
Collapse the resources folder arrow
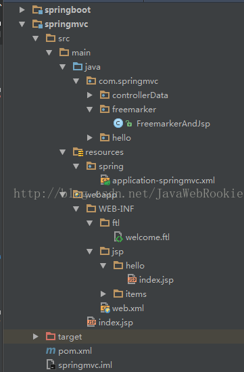coord(63,152)
